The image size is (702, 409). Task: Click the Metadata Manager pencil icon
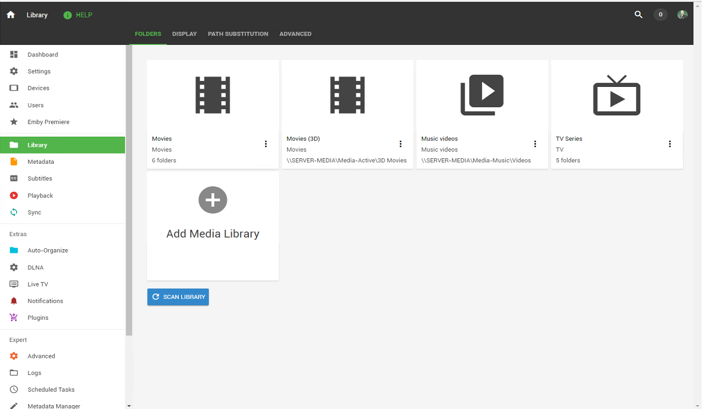click(x=14, y=406)
